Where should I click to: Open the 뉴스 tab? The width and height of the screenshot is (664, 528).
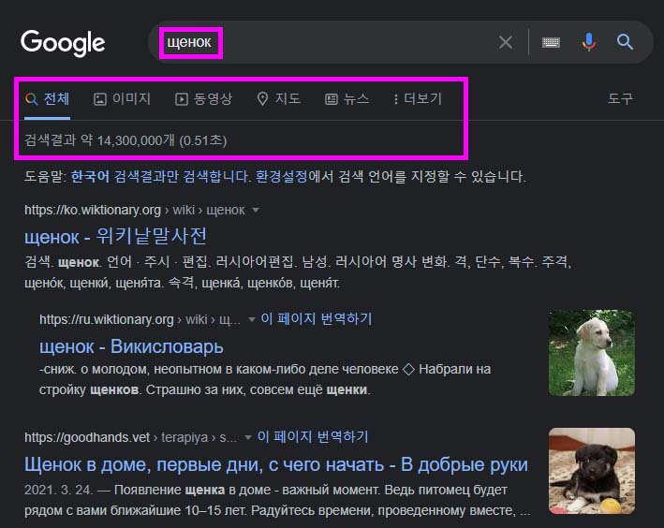click(347, 99)
